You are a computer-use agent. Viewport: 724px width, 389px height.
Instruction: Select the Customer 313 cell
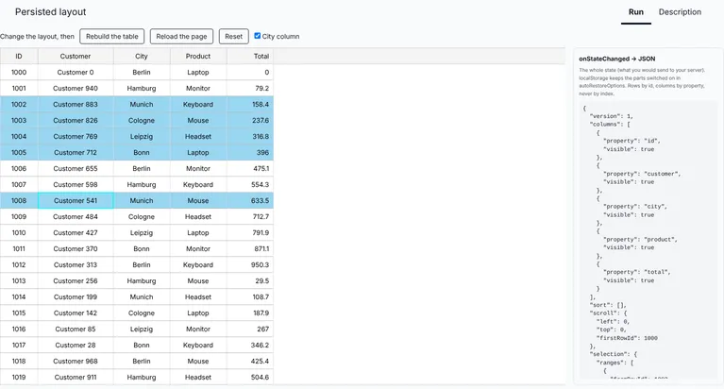tap(76, 264)
